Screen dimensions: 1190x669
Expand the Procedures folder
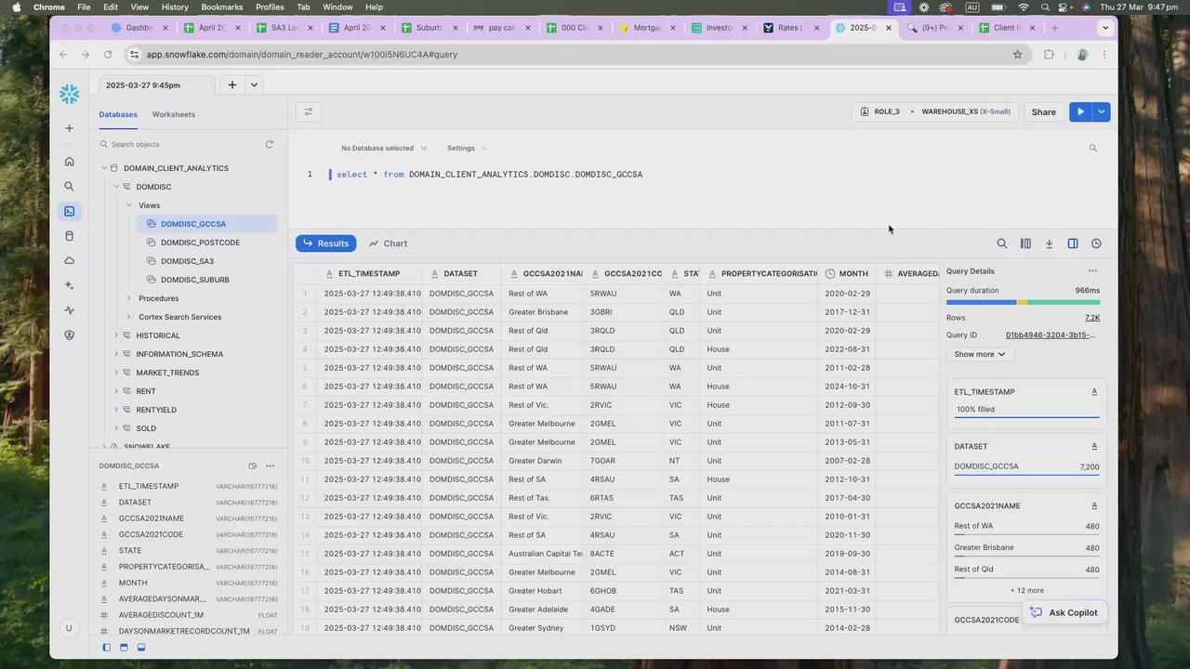128,298
